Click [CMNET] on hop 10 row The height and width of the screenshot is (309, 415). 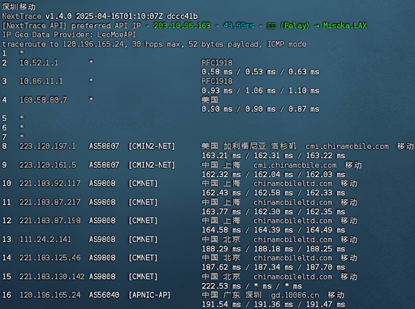tap(143, 183)
